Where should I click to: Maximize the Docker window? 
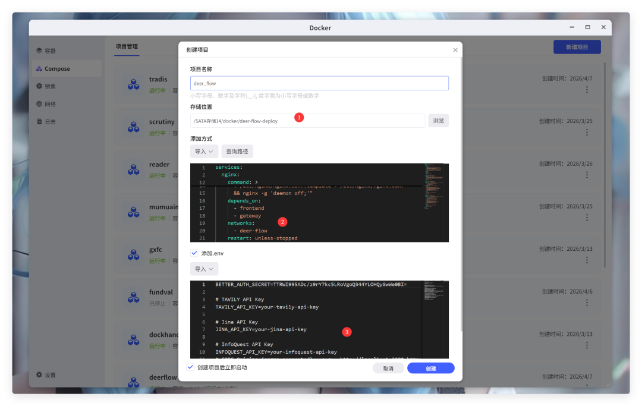coord(587,27)
